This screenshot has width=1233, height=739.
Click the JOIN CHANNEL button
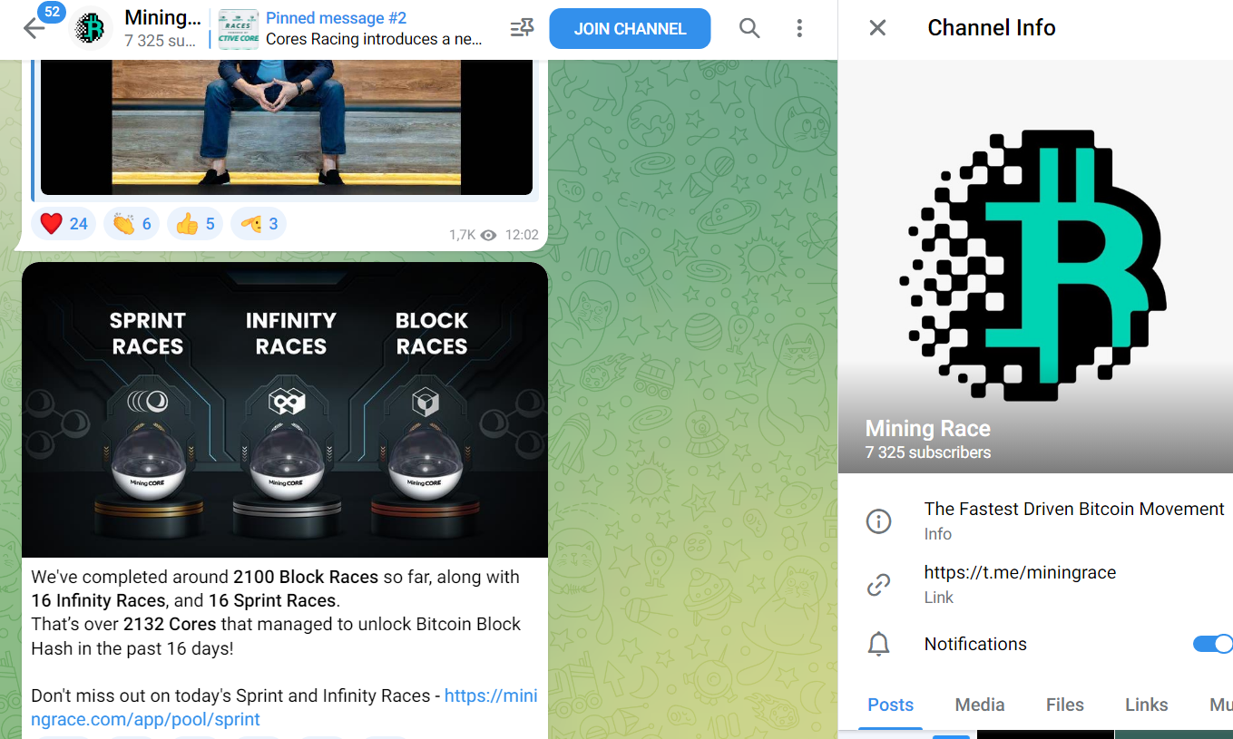point(630,29)
